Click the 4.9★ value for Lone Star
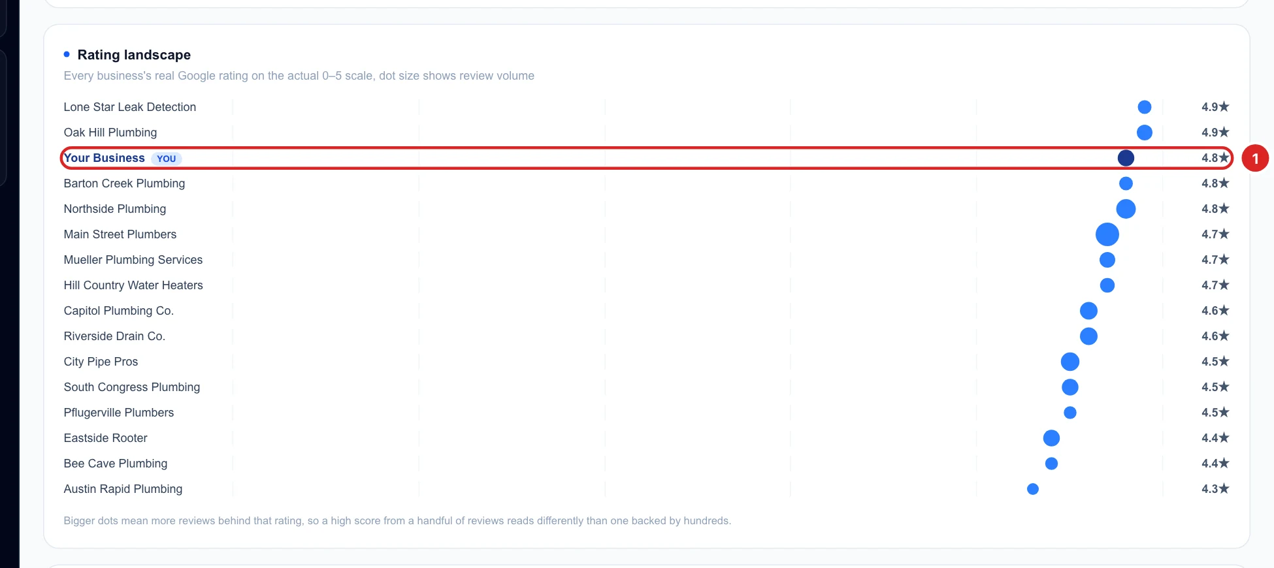Viewport: 1274px width, 568px height. 1215,107
